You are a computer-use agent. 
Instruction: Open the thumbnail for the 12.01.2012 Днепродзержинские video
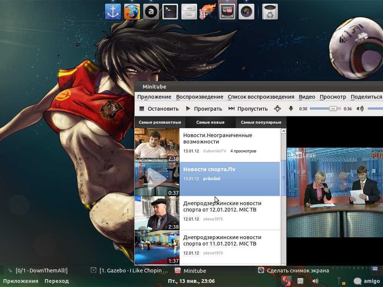157,213
